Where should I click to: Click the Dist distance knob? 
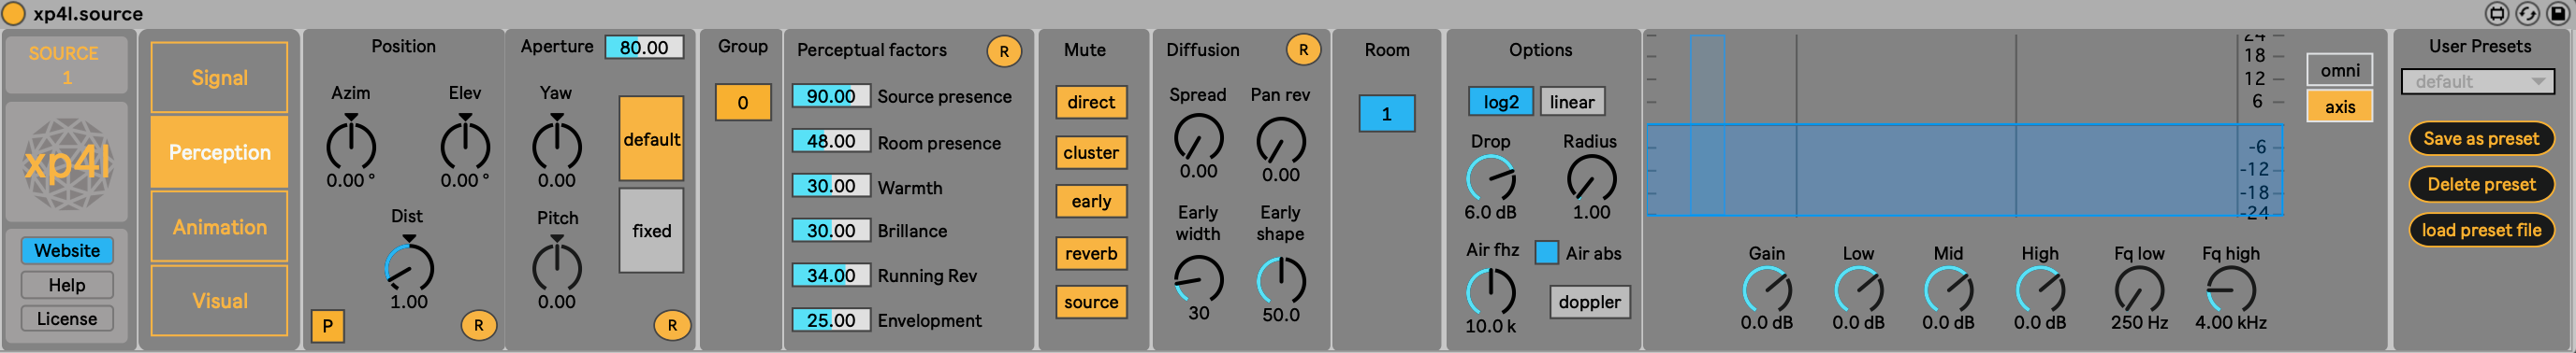409,267
